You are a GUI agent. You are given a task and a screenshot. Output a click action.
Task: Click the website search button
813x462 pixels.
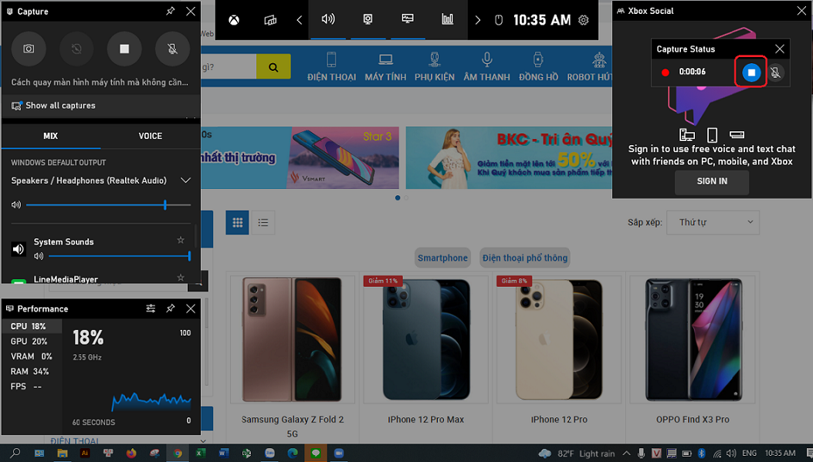tap(273, 67)
